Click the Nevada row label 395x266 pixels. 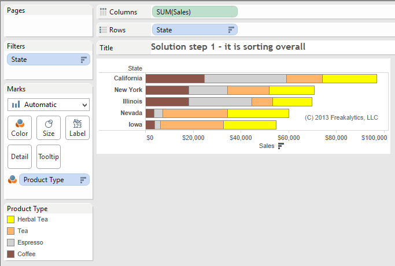[131, 113]
